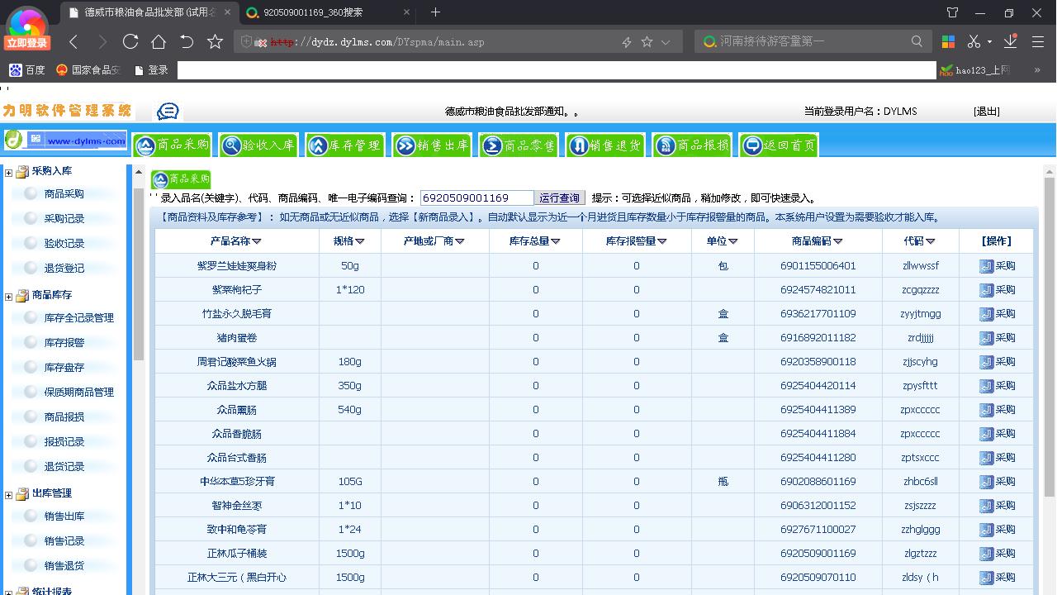The height and width of the screenshot is (595, 1057).
Task: Click the barcode query input field
Action: pos(475,198)
